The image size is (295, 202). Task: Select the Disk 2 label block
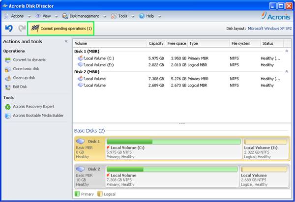point(90,176)
